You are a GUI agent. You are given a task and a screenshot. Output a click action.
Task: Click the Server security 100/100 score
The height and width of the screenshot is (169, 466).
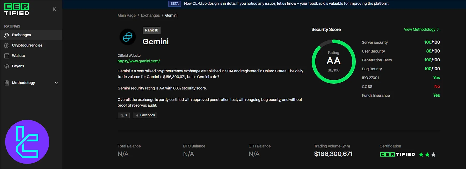(432, 42)
